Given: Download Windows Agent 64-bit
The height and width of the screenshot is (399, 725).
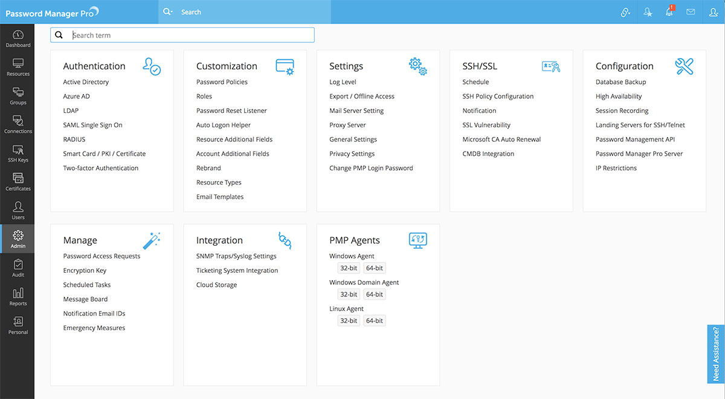Looking at the screenshot, I should coord(375,268).
